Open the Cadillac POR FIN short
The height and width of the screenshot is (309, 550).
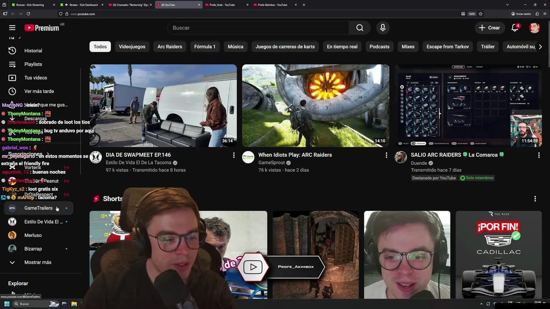(x=498, y=255)
